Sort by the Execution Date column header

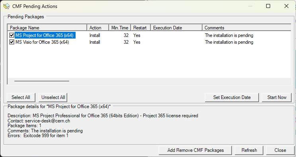[177, 28]
